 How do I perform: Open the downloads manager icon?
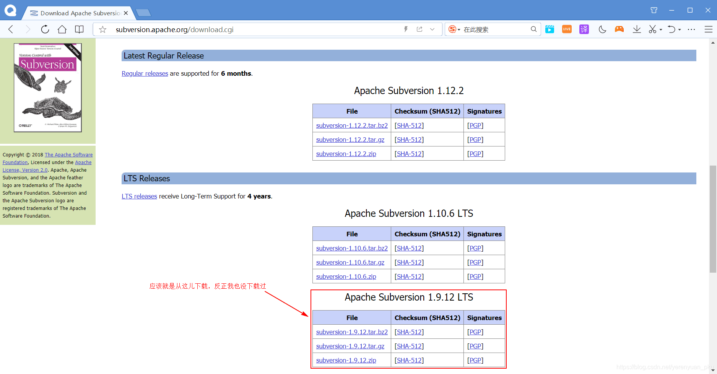[x=637, y=29]
